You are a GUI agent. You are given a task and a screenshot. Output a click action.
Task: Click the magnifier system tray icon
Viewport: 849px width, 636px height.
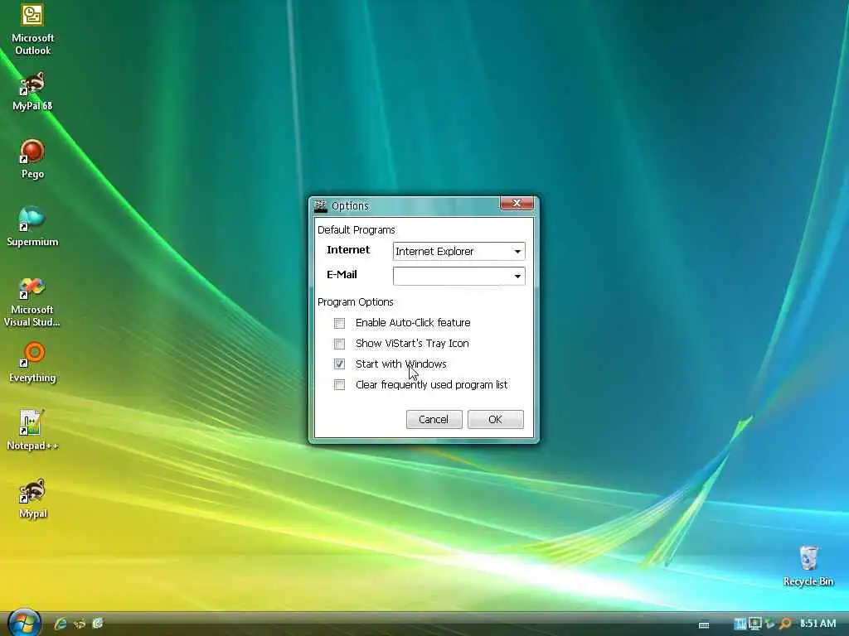click(x=785, y=624)
